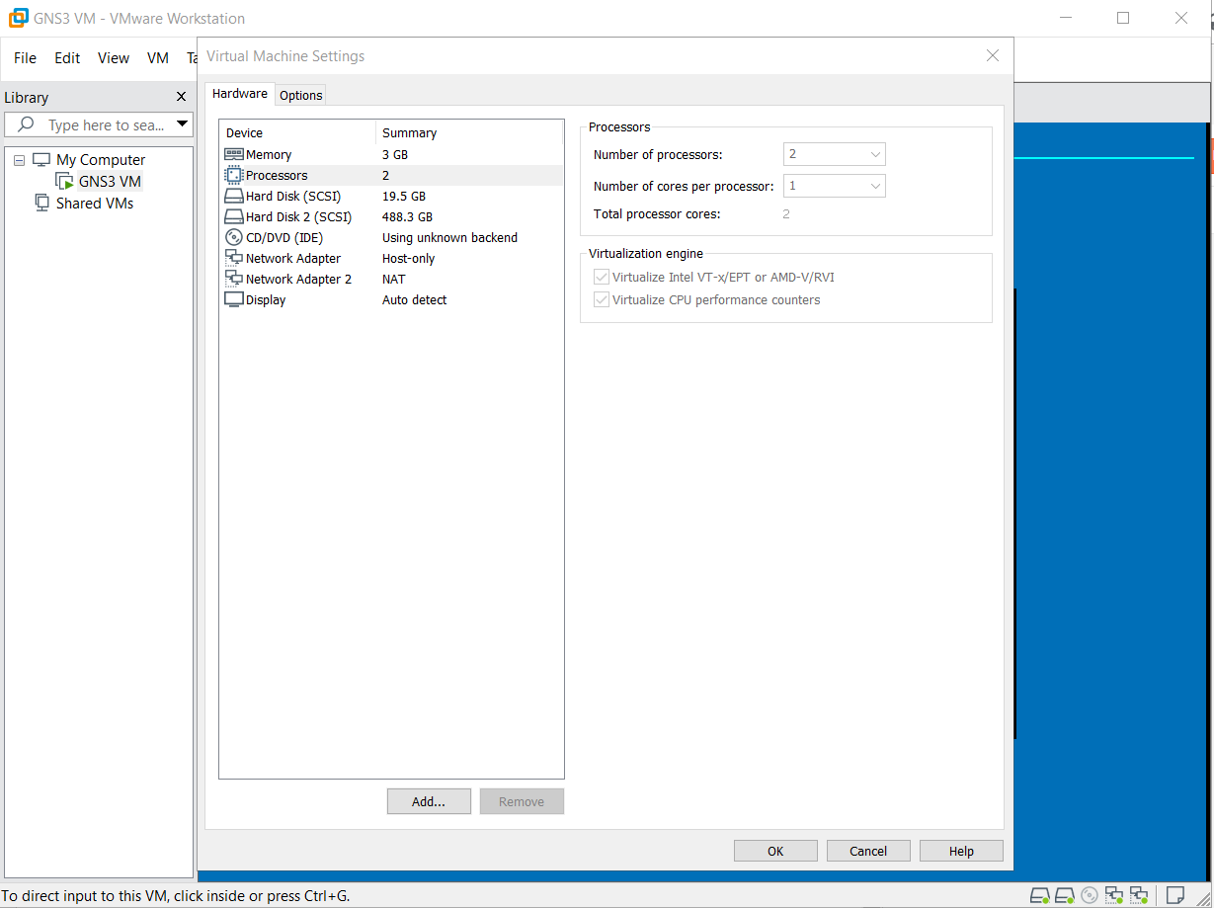Image resolution: width=1214 pixels, height=908 pixels.
Task: Select the 'Hard Disk 2 (SCSI)' row label
Action: click(x=298, y=216)
